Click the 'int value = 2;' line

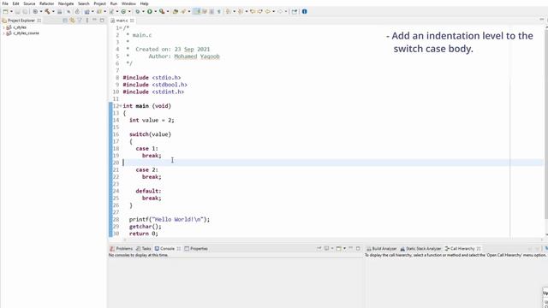coord(152,120)
